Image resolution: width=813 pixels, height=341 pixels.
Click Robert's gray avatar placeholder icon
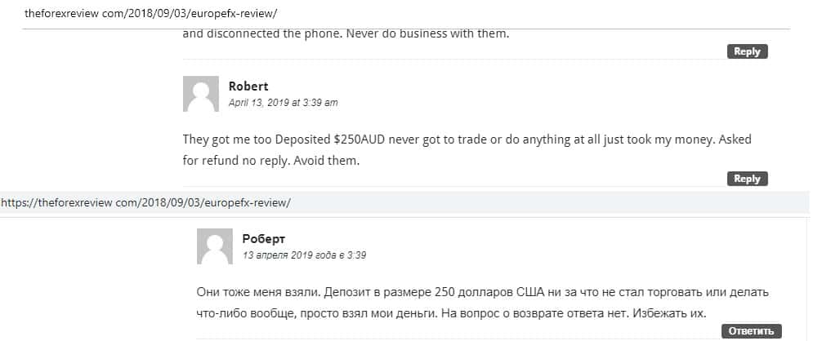pyautogui.click(x=200, y=94)
